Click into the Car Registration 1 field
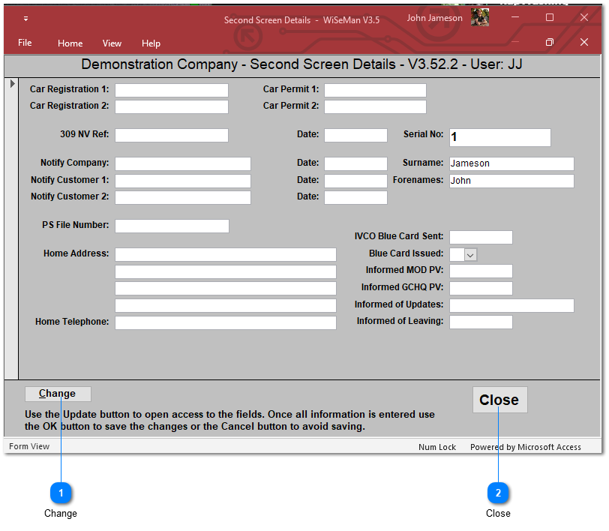This screenshot has width=609, height=531. pos(171,90)
